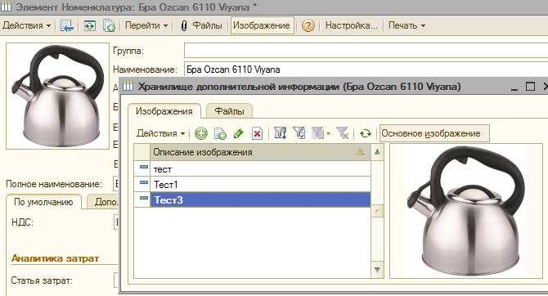Click the filter by value icon
The image size is (548, 296).
pyautogui.click(x=299, y=133)
